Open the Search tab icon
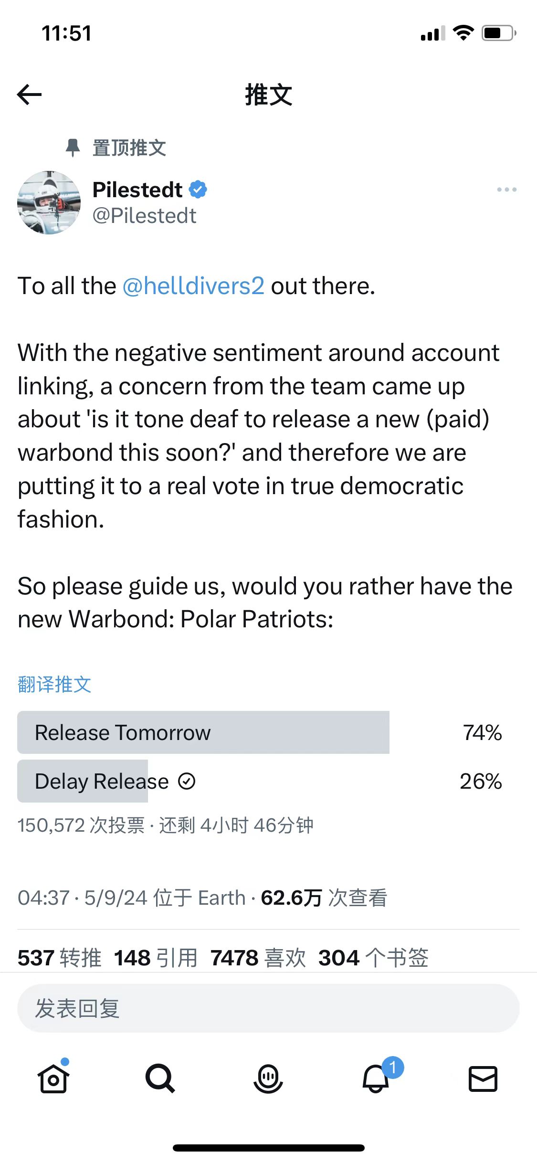The width and height of the screenshot is (537, 1163). (x=160, y=1078)
